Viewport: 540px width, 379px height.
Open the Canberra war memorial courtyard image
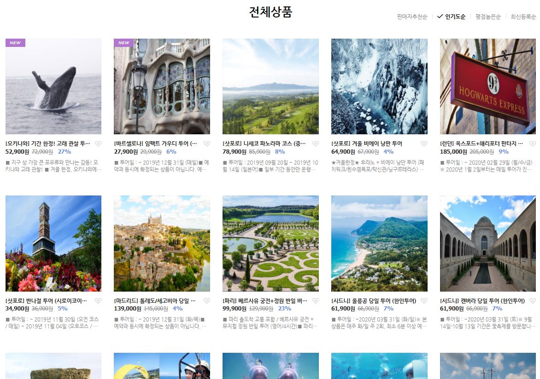[x=487, y=243]
